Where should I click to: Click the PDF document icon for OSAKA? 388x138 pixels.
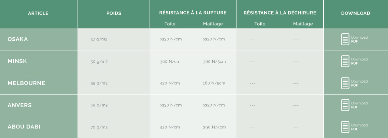coord(345,39)
